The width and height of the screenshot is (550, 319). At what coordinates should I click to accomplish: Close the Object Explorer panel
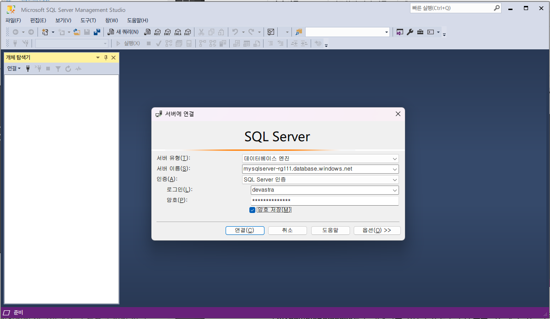(x=114, y=58)
